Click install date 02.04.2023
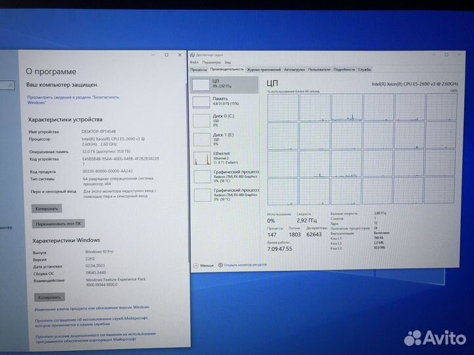The width and height of the screenshot is (474, 355). pos(95,266)
